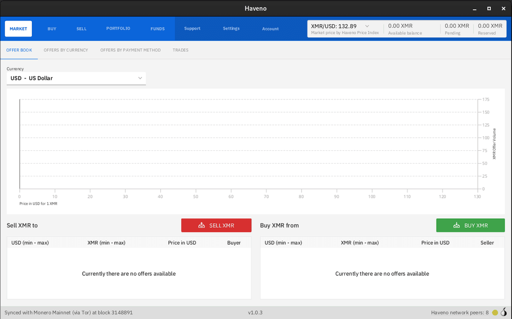
Task: Click the Haveno network peers: 8 label
Action: pyautogui.click(x=460, y=313)
